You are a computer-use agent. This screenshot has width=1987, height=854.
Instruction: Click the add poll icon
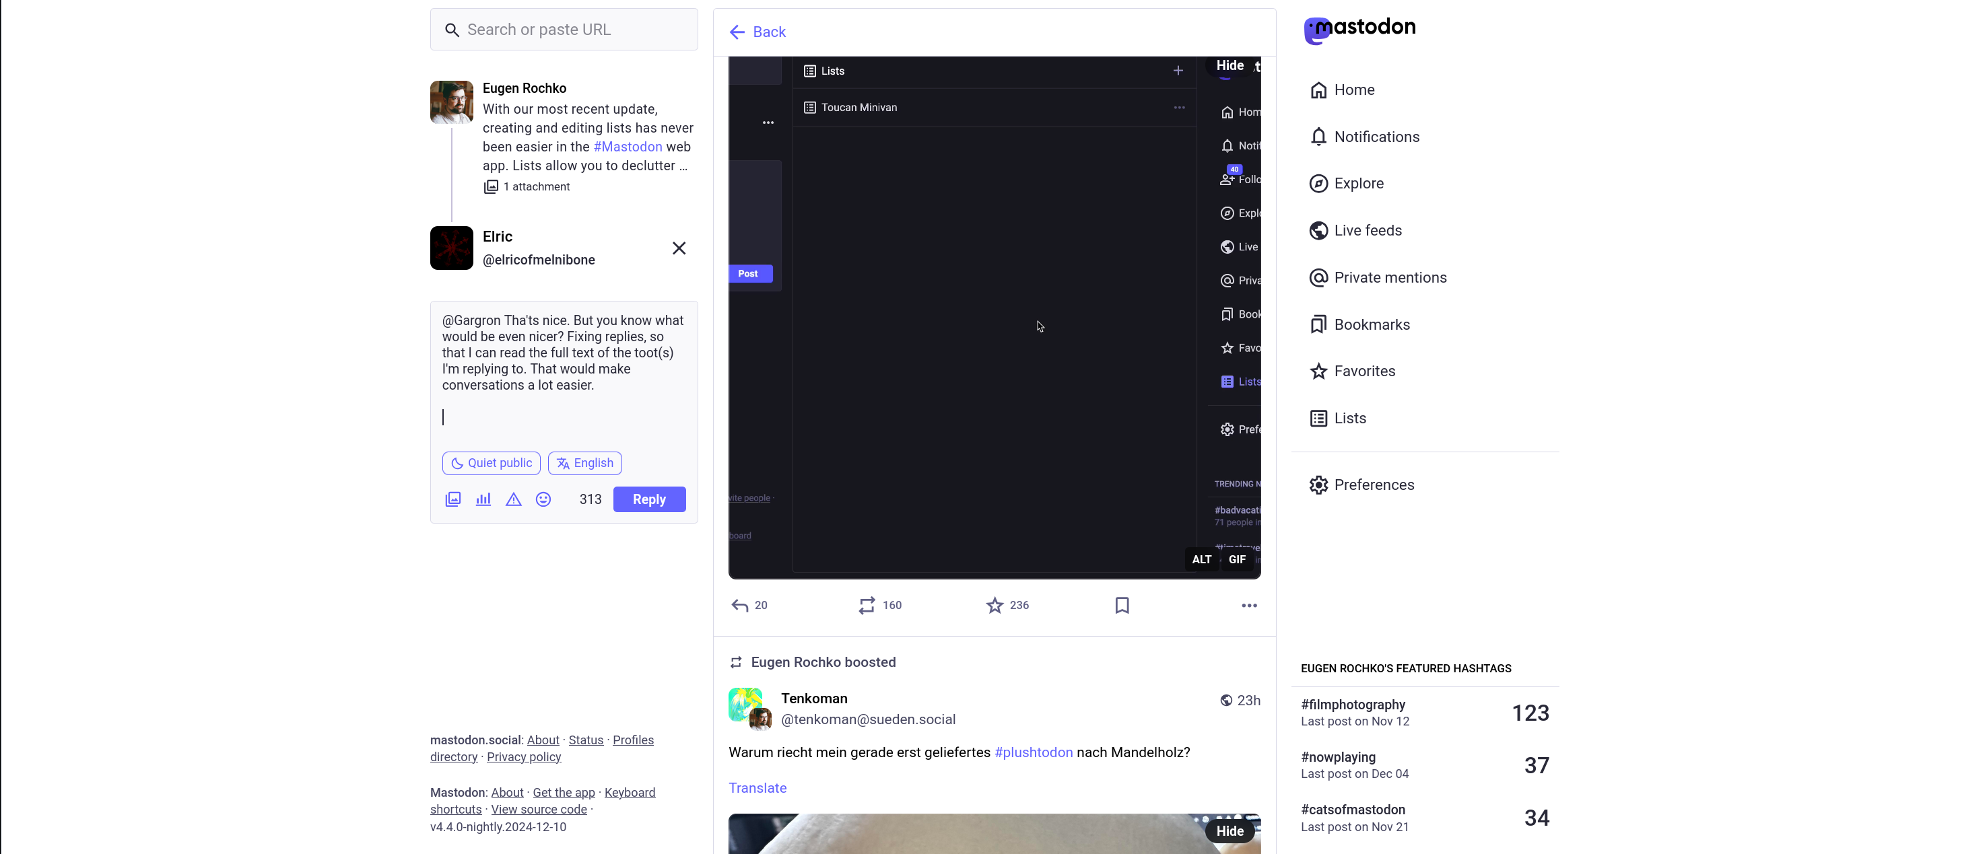pyautogui.click(x=483, y=499)
